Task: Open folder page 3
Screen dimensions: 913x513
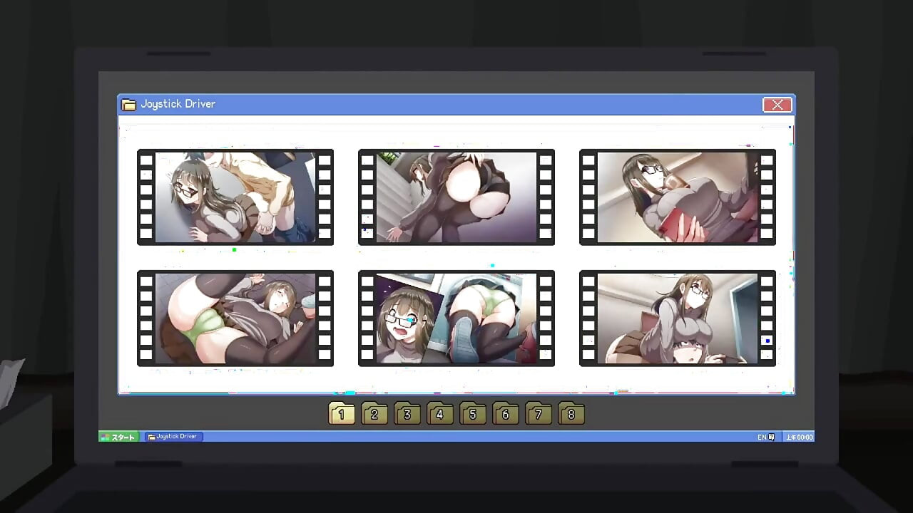Action: 407,413
